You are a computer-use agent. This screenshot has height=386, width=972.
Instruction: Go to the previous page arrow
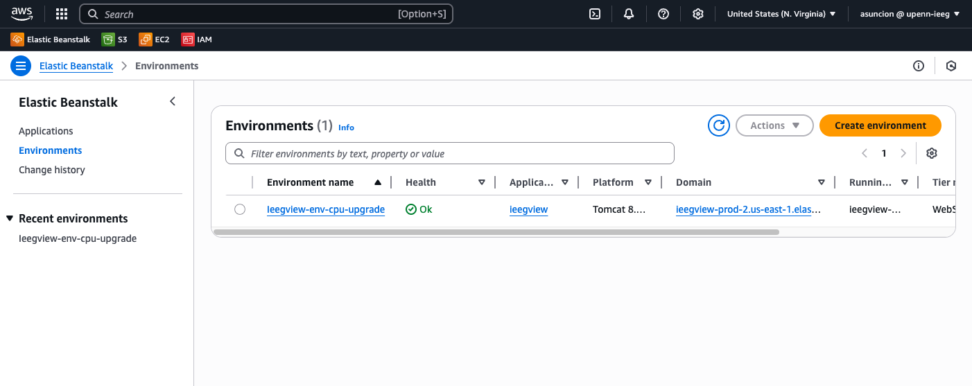(865, 153)
